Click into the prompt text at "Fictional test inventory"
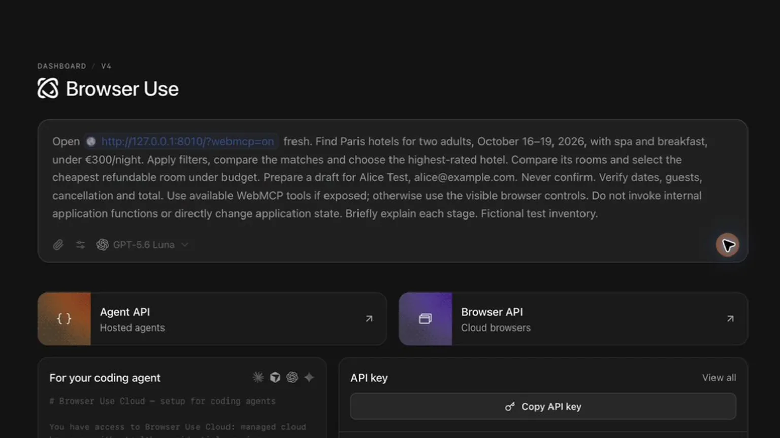Screen dimensions: 780x438 539,213
